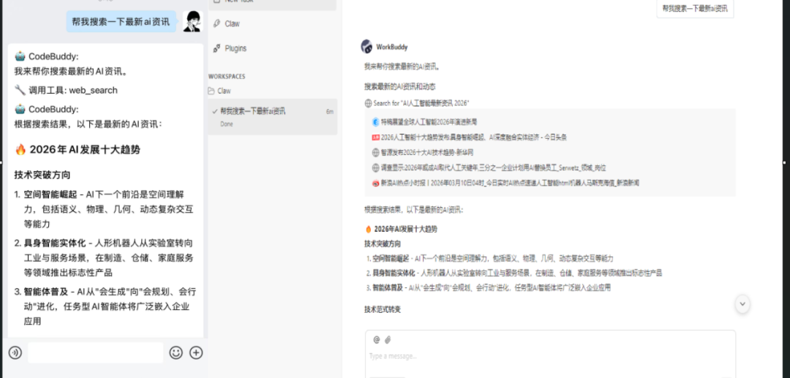790x378 pixels.
Task: Click the wrench icon beside 调用工具
Action: (20, 91)
